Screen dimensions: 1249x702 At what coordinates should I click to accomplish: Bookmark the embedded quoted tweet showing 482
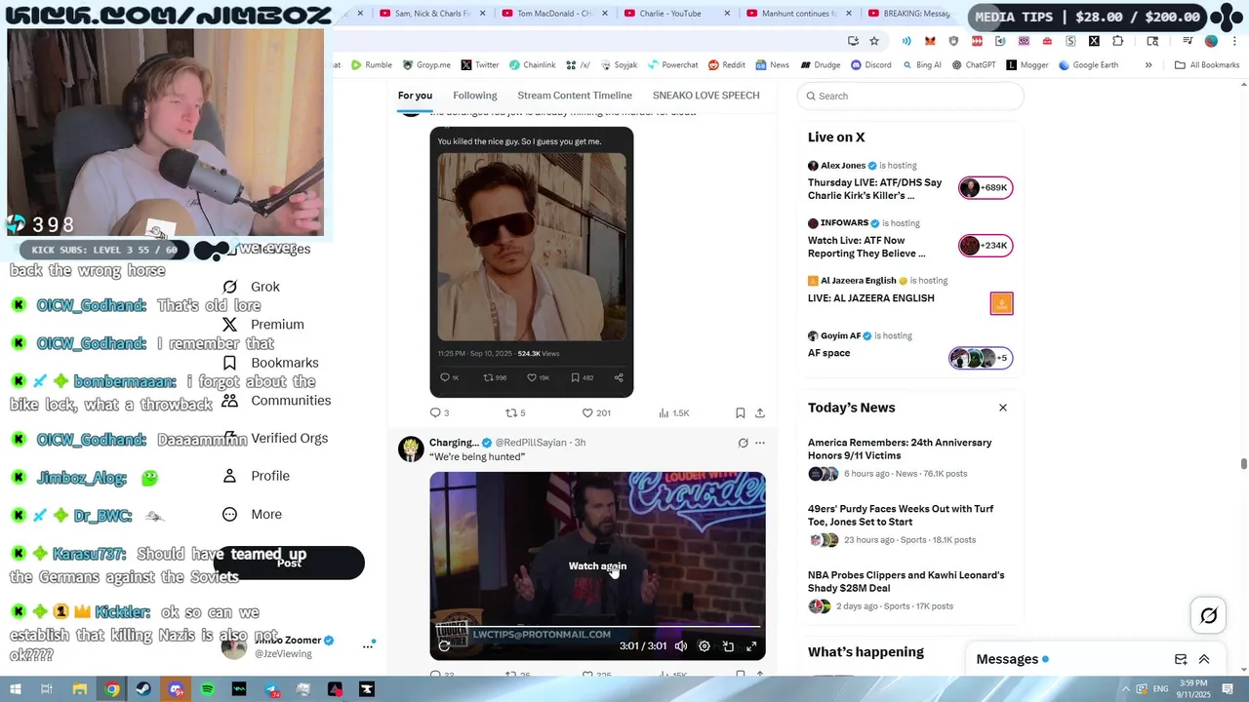582,377
